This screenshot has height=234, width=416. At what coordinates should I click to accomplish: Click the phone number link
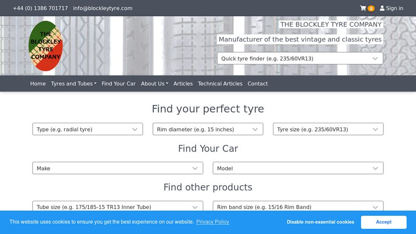[x=41, y=8]
